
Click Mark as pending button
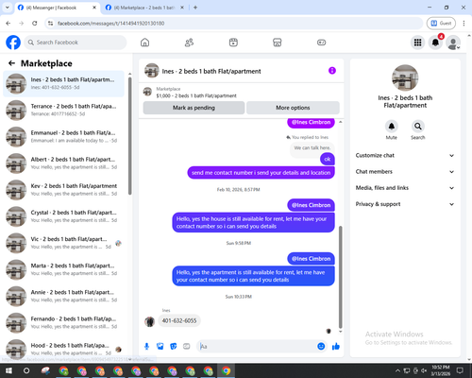(194, 108)
